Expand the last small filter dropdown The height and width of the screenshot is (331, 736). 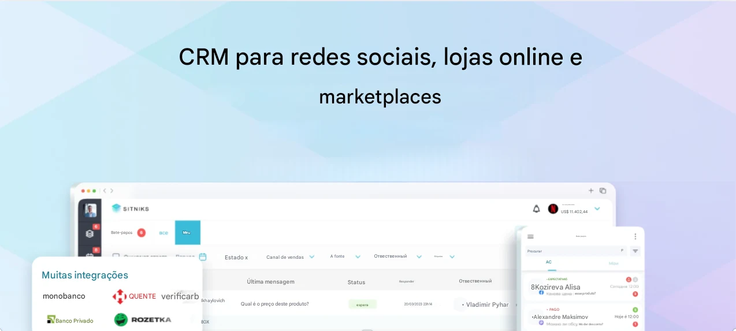452,257
